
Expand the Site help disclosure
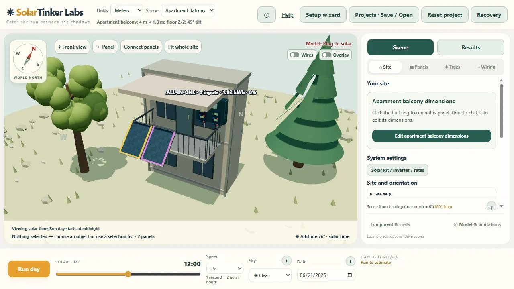[x=432, y=194]
